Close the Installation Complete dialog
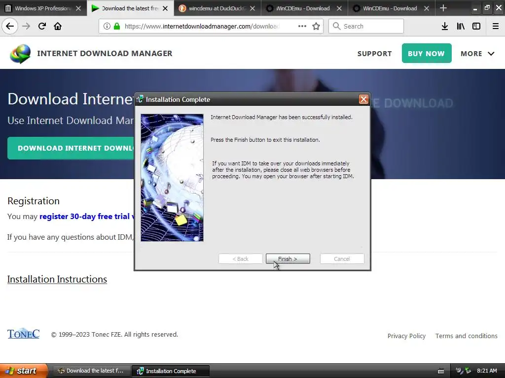The height and width of the screenshot is (378, 505). click(363, 99)
